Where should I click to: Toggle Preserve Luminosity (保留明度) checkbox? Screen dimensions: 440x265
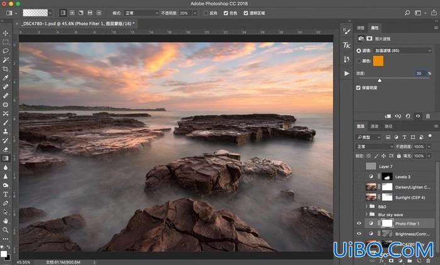point(358,88)
